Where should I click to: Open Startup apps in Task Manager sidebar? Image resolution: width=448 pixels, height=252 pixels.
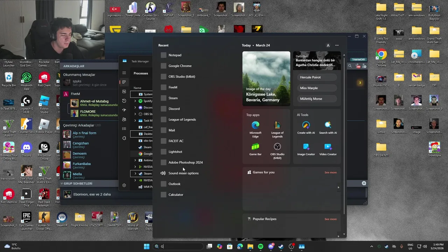click(x=124, y=110)
